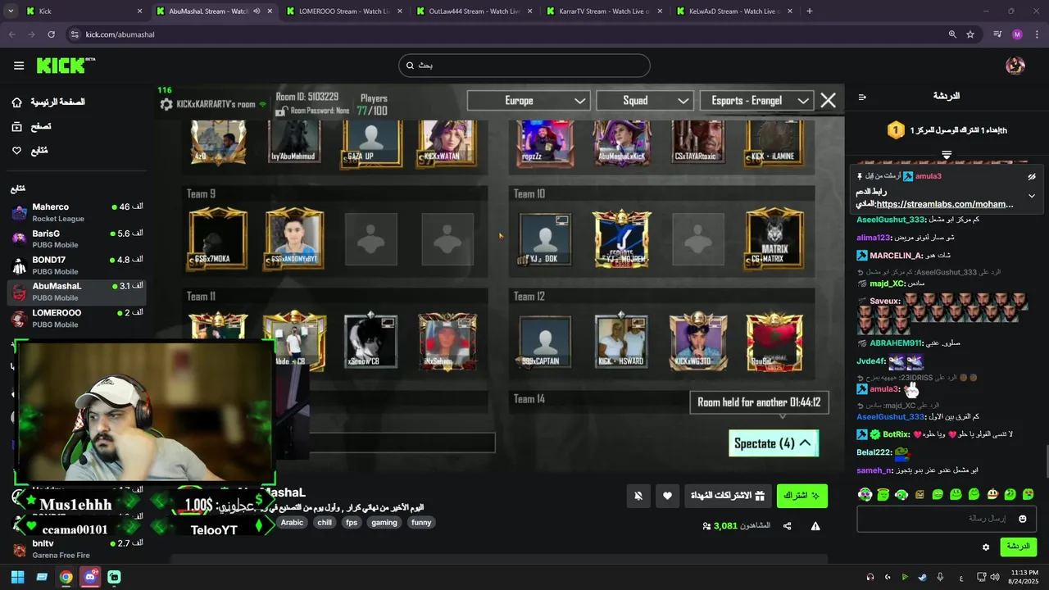Click the search (بحث) field

524,66
